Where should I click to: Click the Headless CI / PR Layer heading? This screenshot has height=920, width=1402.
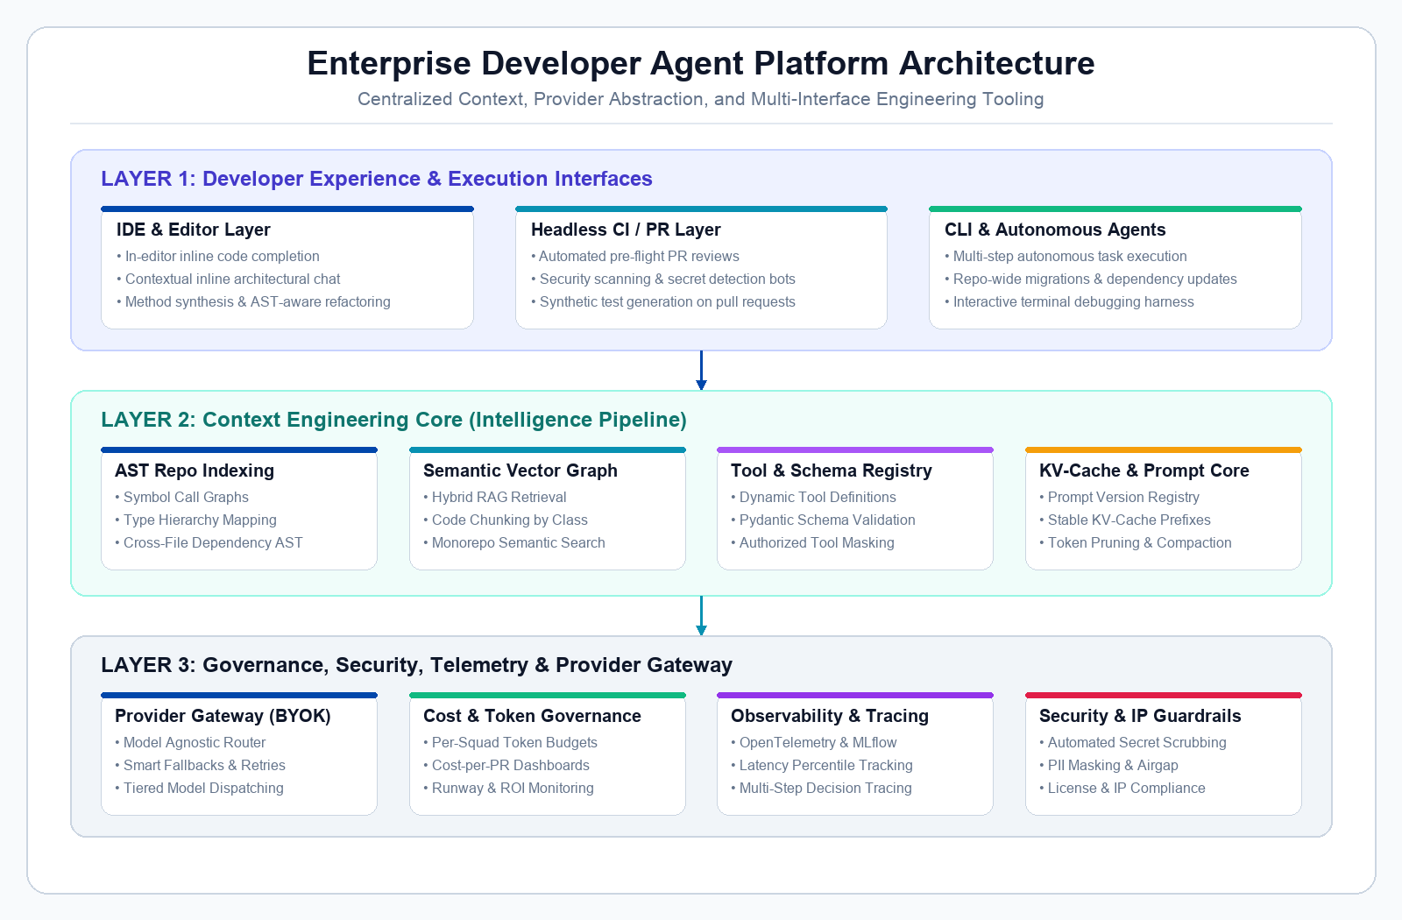tap(626, 230)
